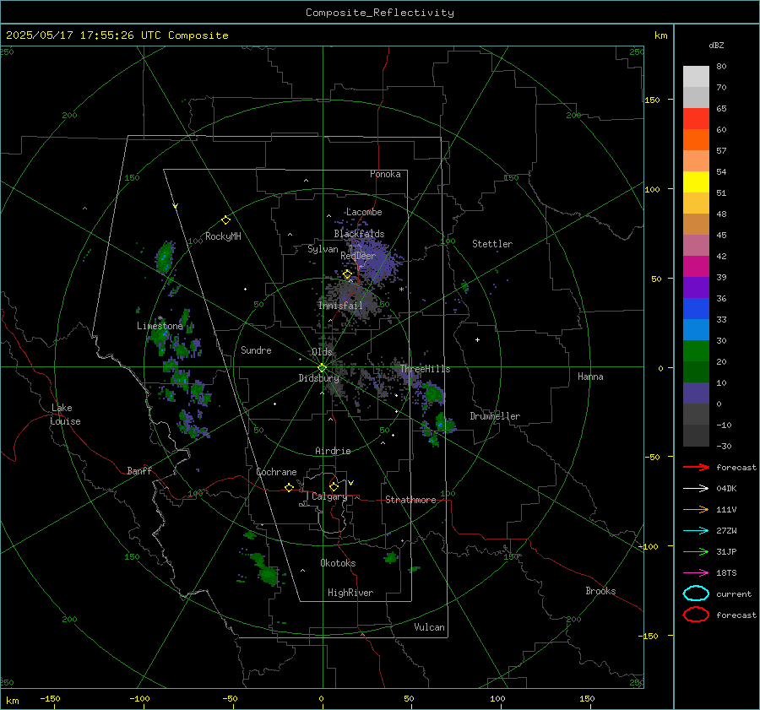The width and height of the screenshot is (760, 710).
Task: Click the Lacombe city label
Action: 364,212
